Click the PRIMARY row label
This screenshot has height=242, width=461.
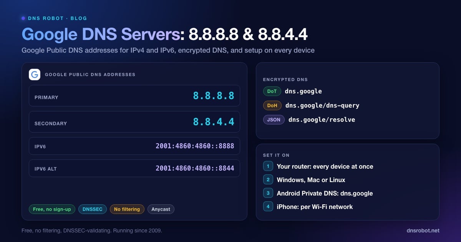click(x=46, y=98)
